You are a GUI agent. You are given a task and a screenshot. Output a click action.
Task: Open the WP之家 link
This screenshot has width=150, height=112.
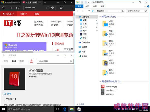(x=54, y=25)
